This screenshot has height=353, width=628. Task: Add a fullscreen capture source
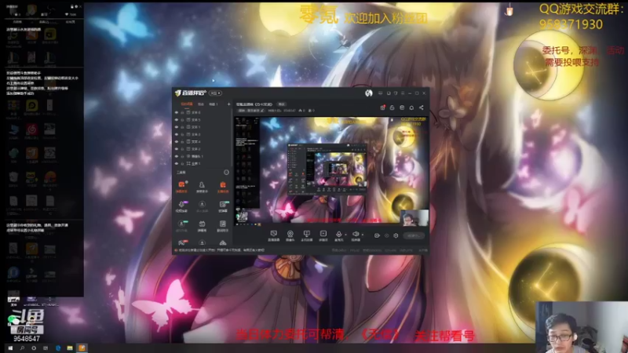click(x=306, y=235)
